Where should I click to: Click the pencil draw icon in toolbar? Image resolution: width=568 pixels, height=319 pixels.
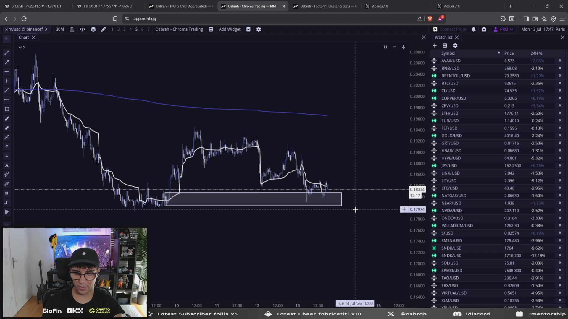tap(103, 29)
